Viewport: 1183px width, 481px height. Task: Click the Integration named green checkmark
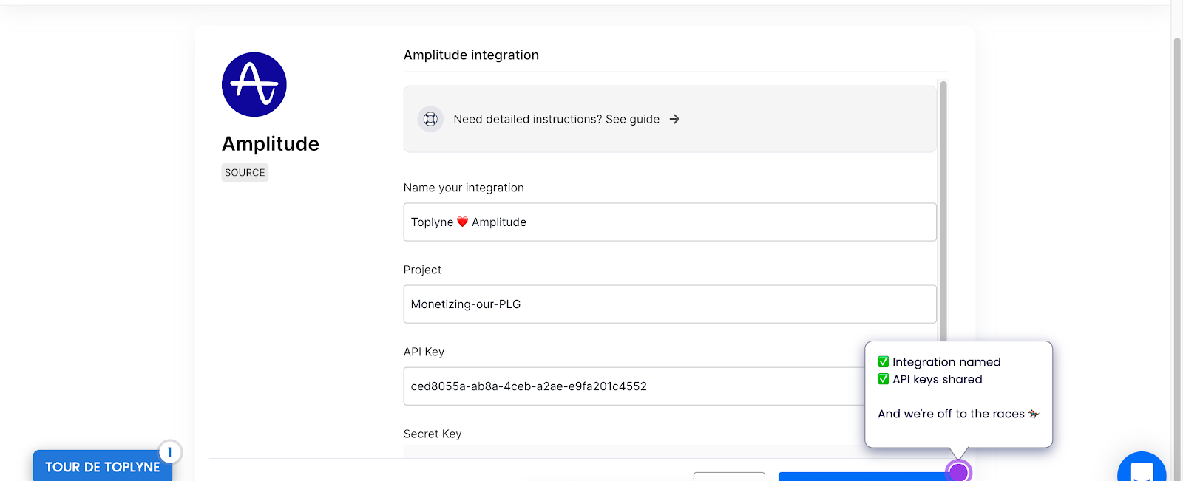[x=884, y=362]
